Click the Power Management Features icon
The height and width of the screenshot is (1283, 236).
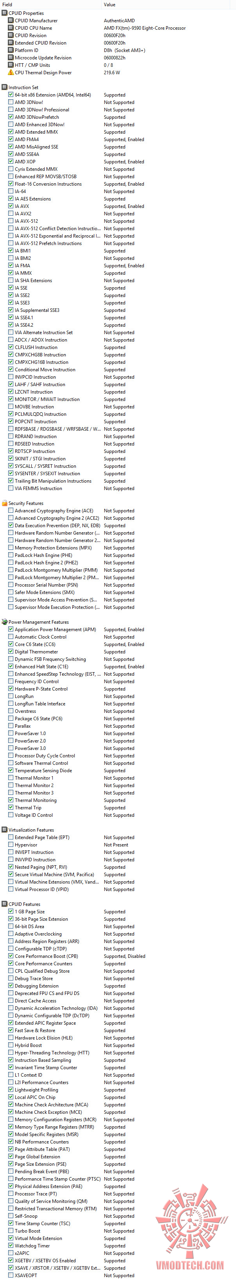click(x=4, y=622)
